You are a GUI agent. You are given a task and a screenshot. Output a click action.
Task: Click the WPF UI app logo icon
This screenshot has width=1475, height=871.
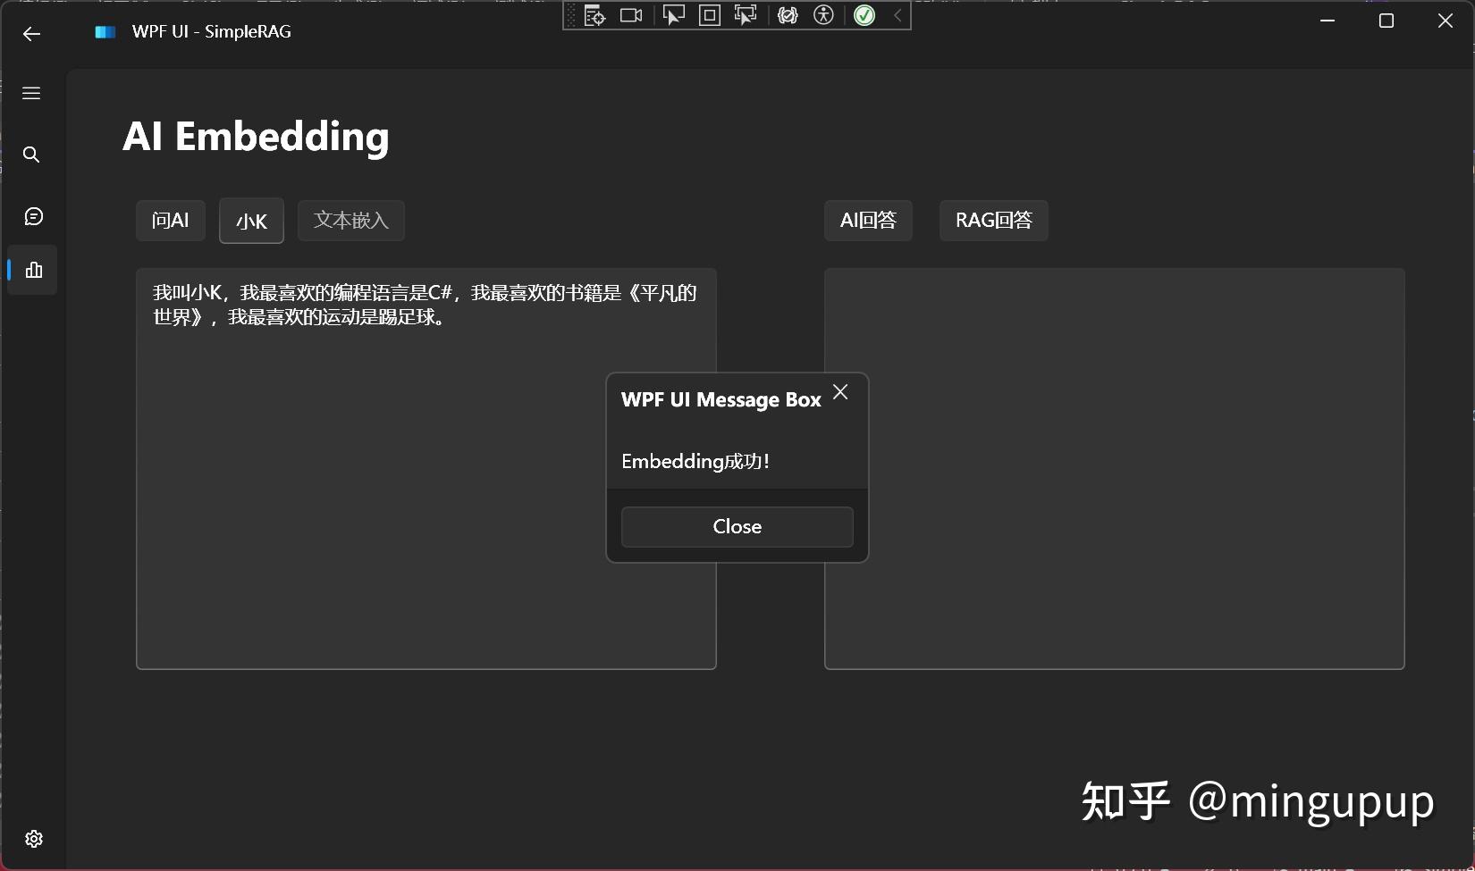[105, 32]
